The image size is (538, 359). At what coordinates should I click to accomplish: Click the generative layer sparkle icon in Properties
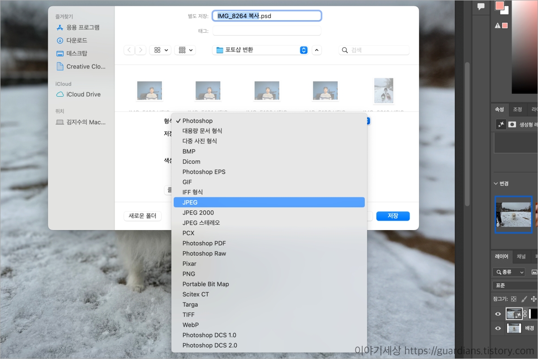click(x=501, y=124)
